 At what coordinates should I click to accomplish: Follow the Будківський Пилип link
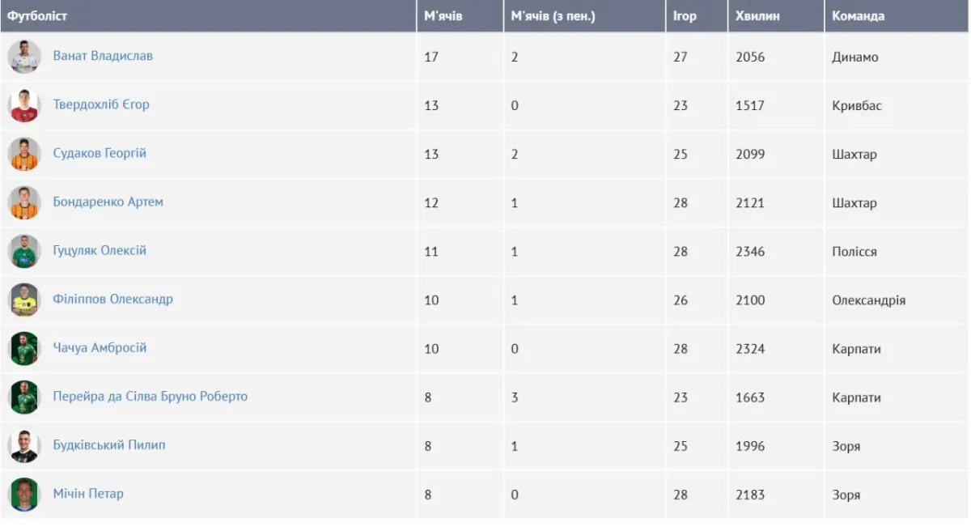(109, 444)
